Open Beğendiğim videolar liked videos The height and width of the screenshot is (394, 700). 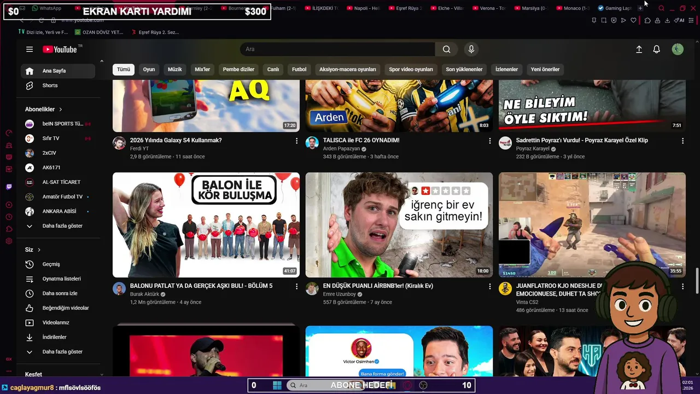tap(58, 308)
